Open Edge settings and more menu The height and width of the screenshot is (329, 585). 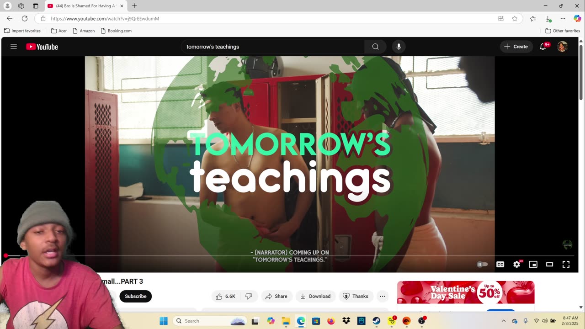point(563,19)
